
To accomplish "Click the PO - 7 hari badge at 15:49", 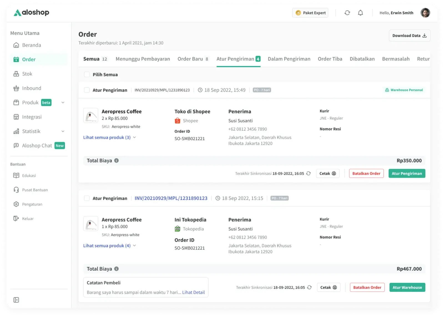I will [x=262, y=90].
